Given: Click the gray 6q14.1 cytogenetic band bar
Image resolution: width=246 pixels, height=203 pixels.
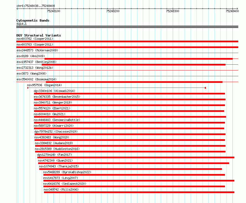Looking at the screenshot, I should 127,27.
